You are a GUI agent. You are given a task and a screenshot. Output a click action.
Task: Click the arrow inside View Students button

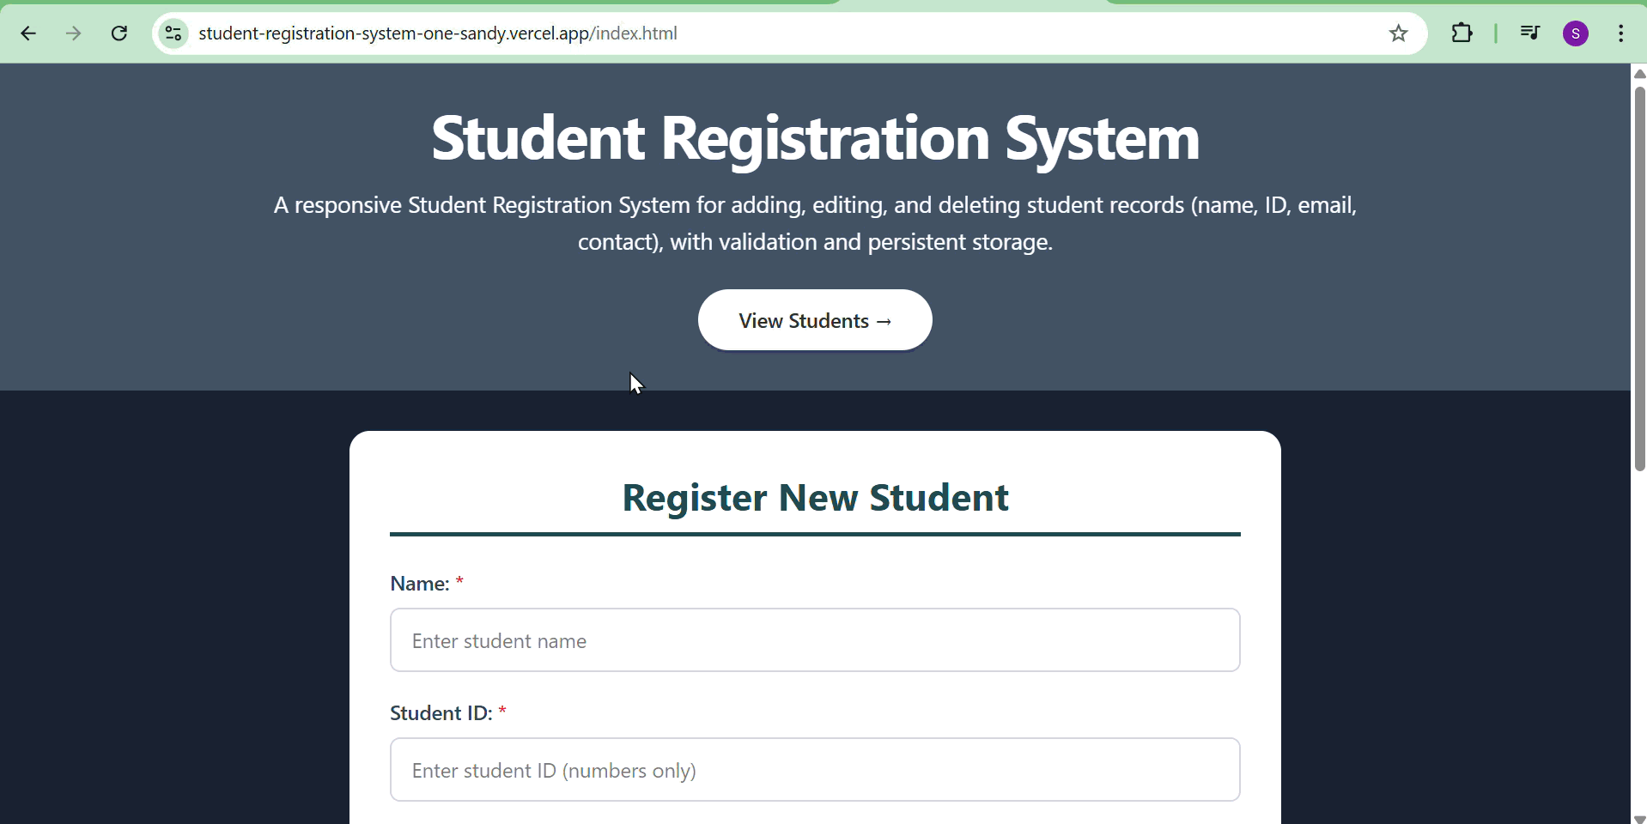(884, 321)
